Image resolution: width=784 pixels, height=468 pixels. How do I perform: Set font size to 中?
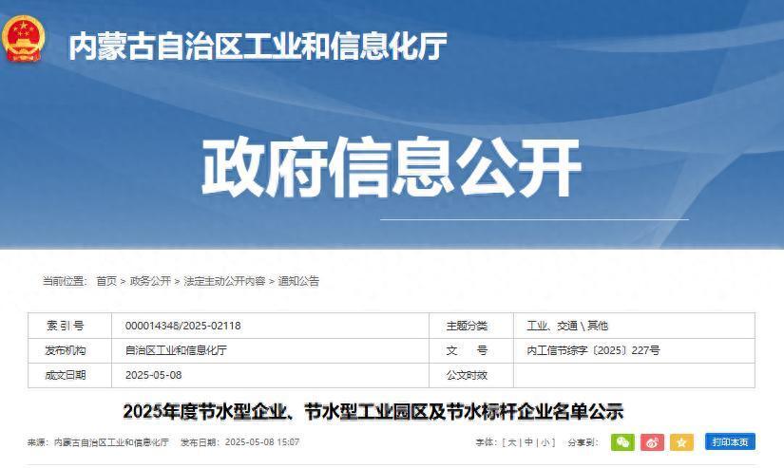pos(528,442)
